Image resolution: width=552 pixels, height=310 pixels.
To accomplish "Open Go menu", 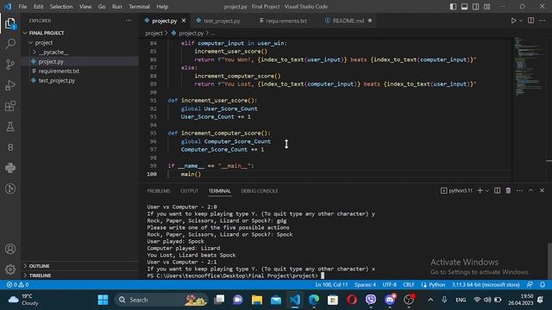I will click(102, 6).
